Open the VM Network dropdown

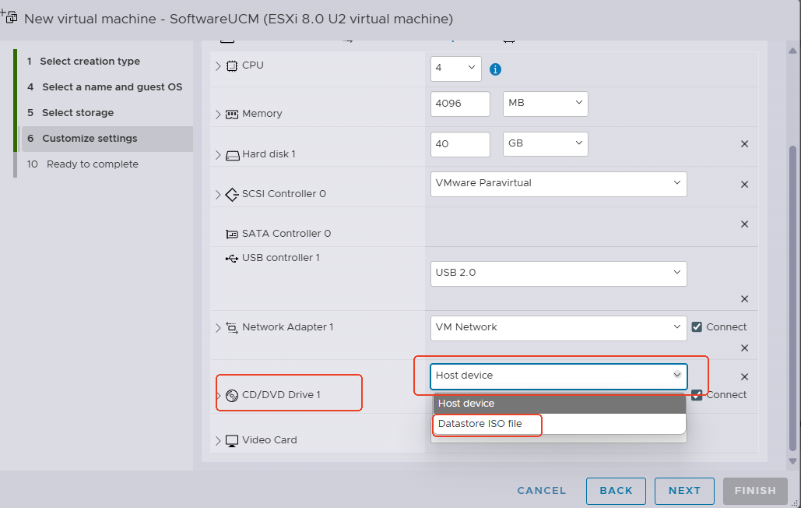pyautogui.click(x=558, y=328)
